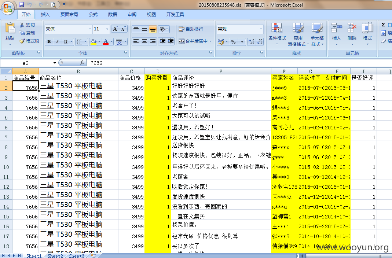Open the phonetic guide (wén) button

[119, 42]
